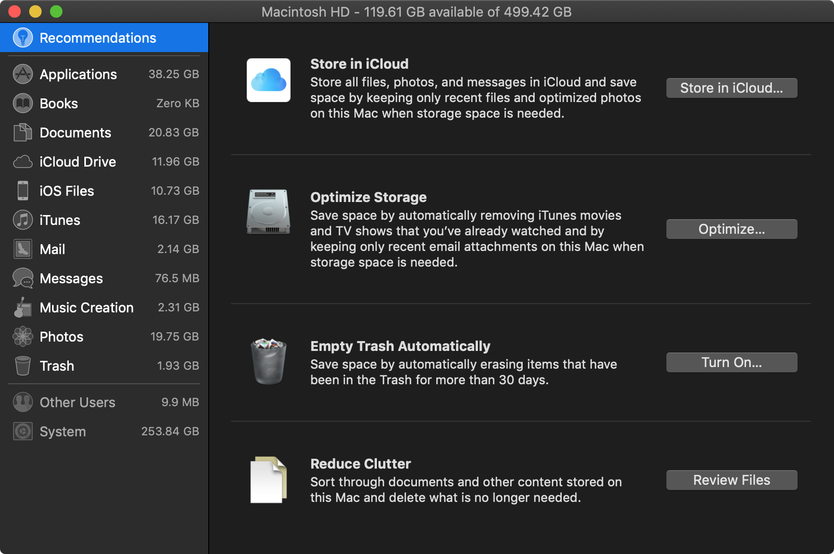This screenshot has height=554, width=834.
Task: Click the 19.75 GB size value
Action: point(175,336)
